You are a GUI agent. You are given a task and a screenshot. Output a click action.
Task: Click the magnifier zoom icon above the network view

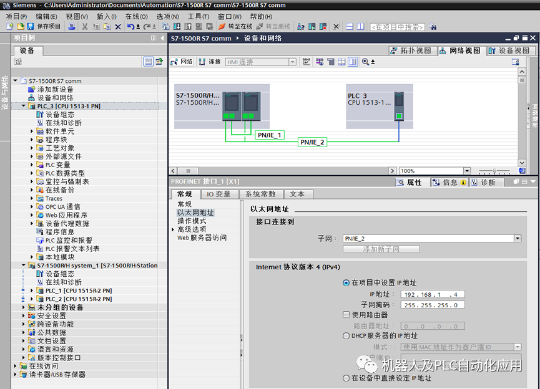(365, 61)
